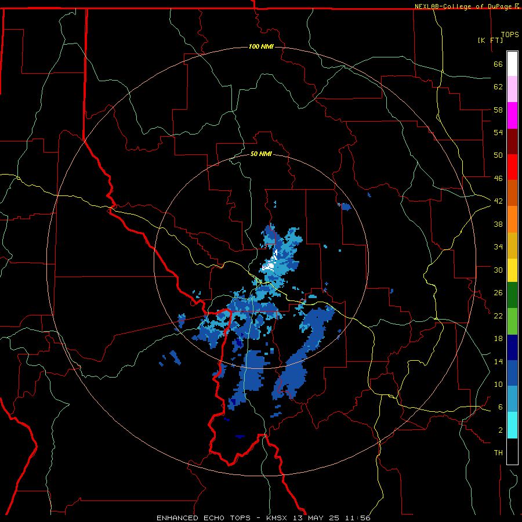Click the navy blue legend swatch

click(512, 347)
